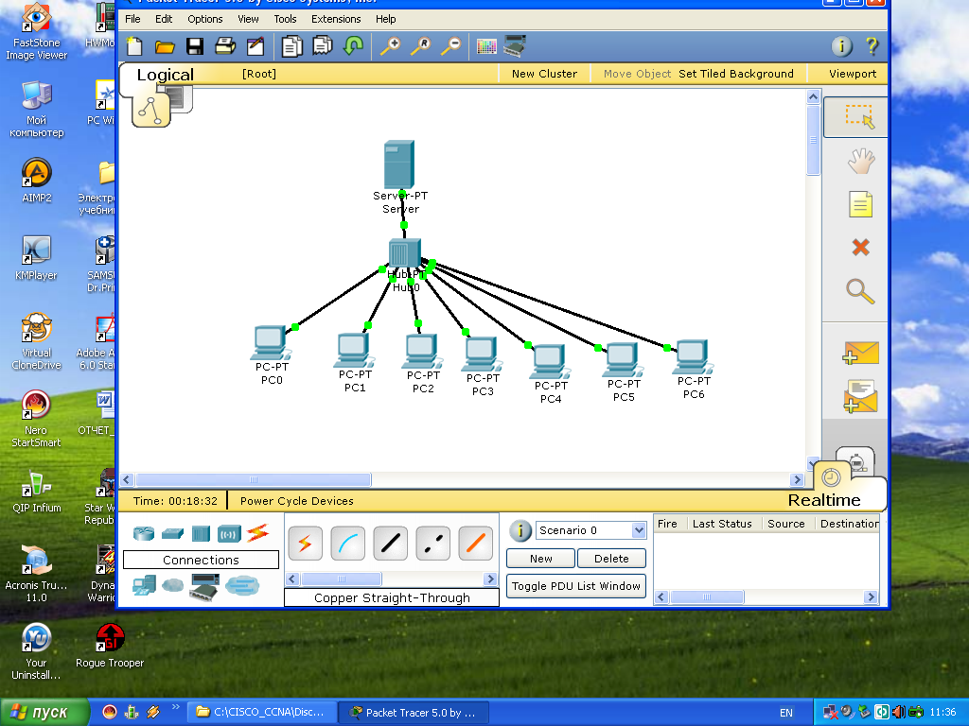
Task: Click the Add Simple PDU envelope icon
Action: click(860, 353)
